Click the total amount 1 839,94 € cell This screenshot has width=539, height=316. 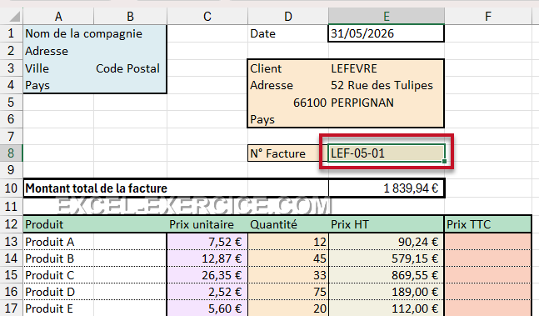[x=387, y=188]
